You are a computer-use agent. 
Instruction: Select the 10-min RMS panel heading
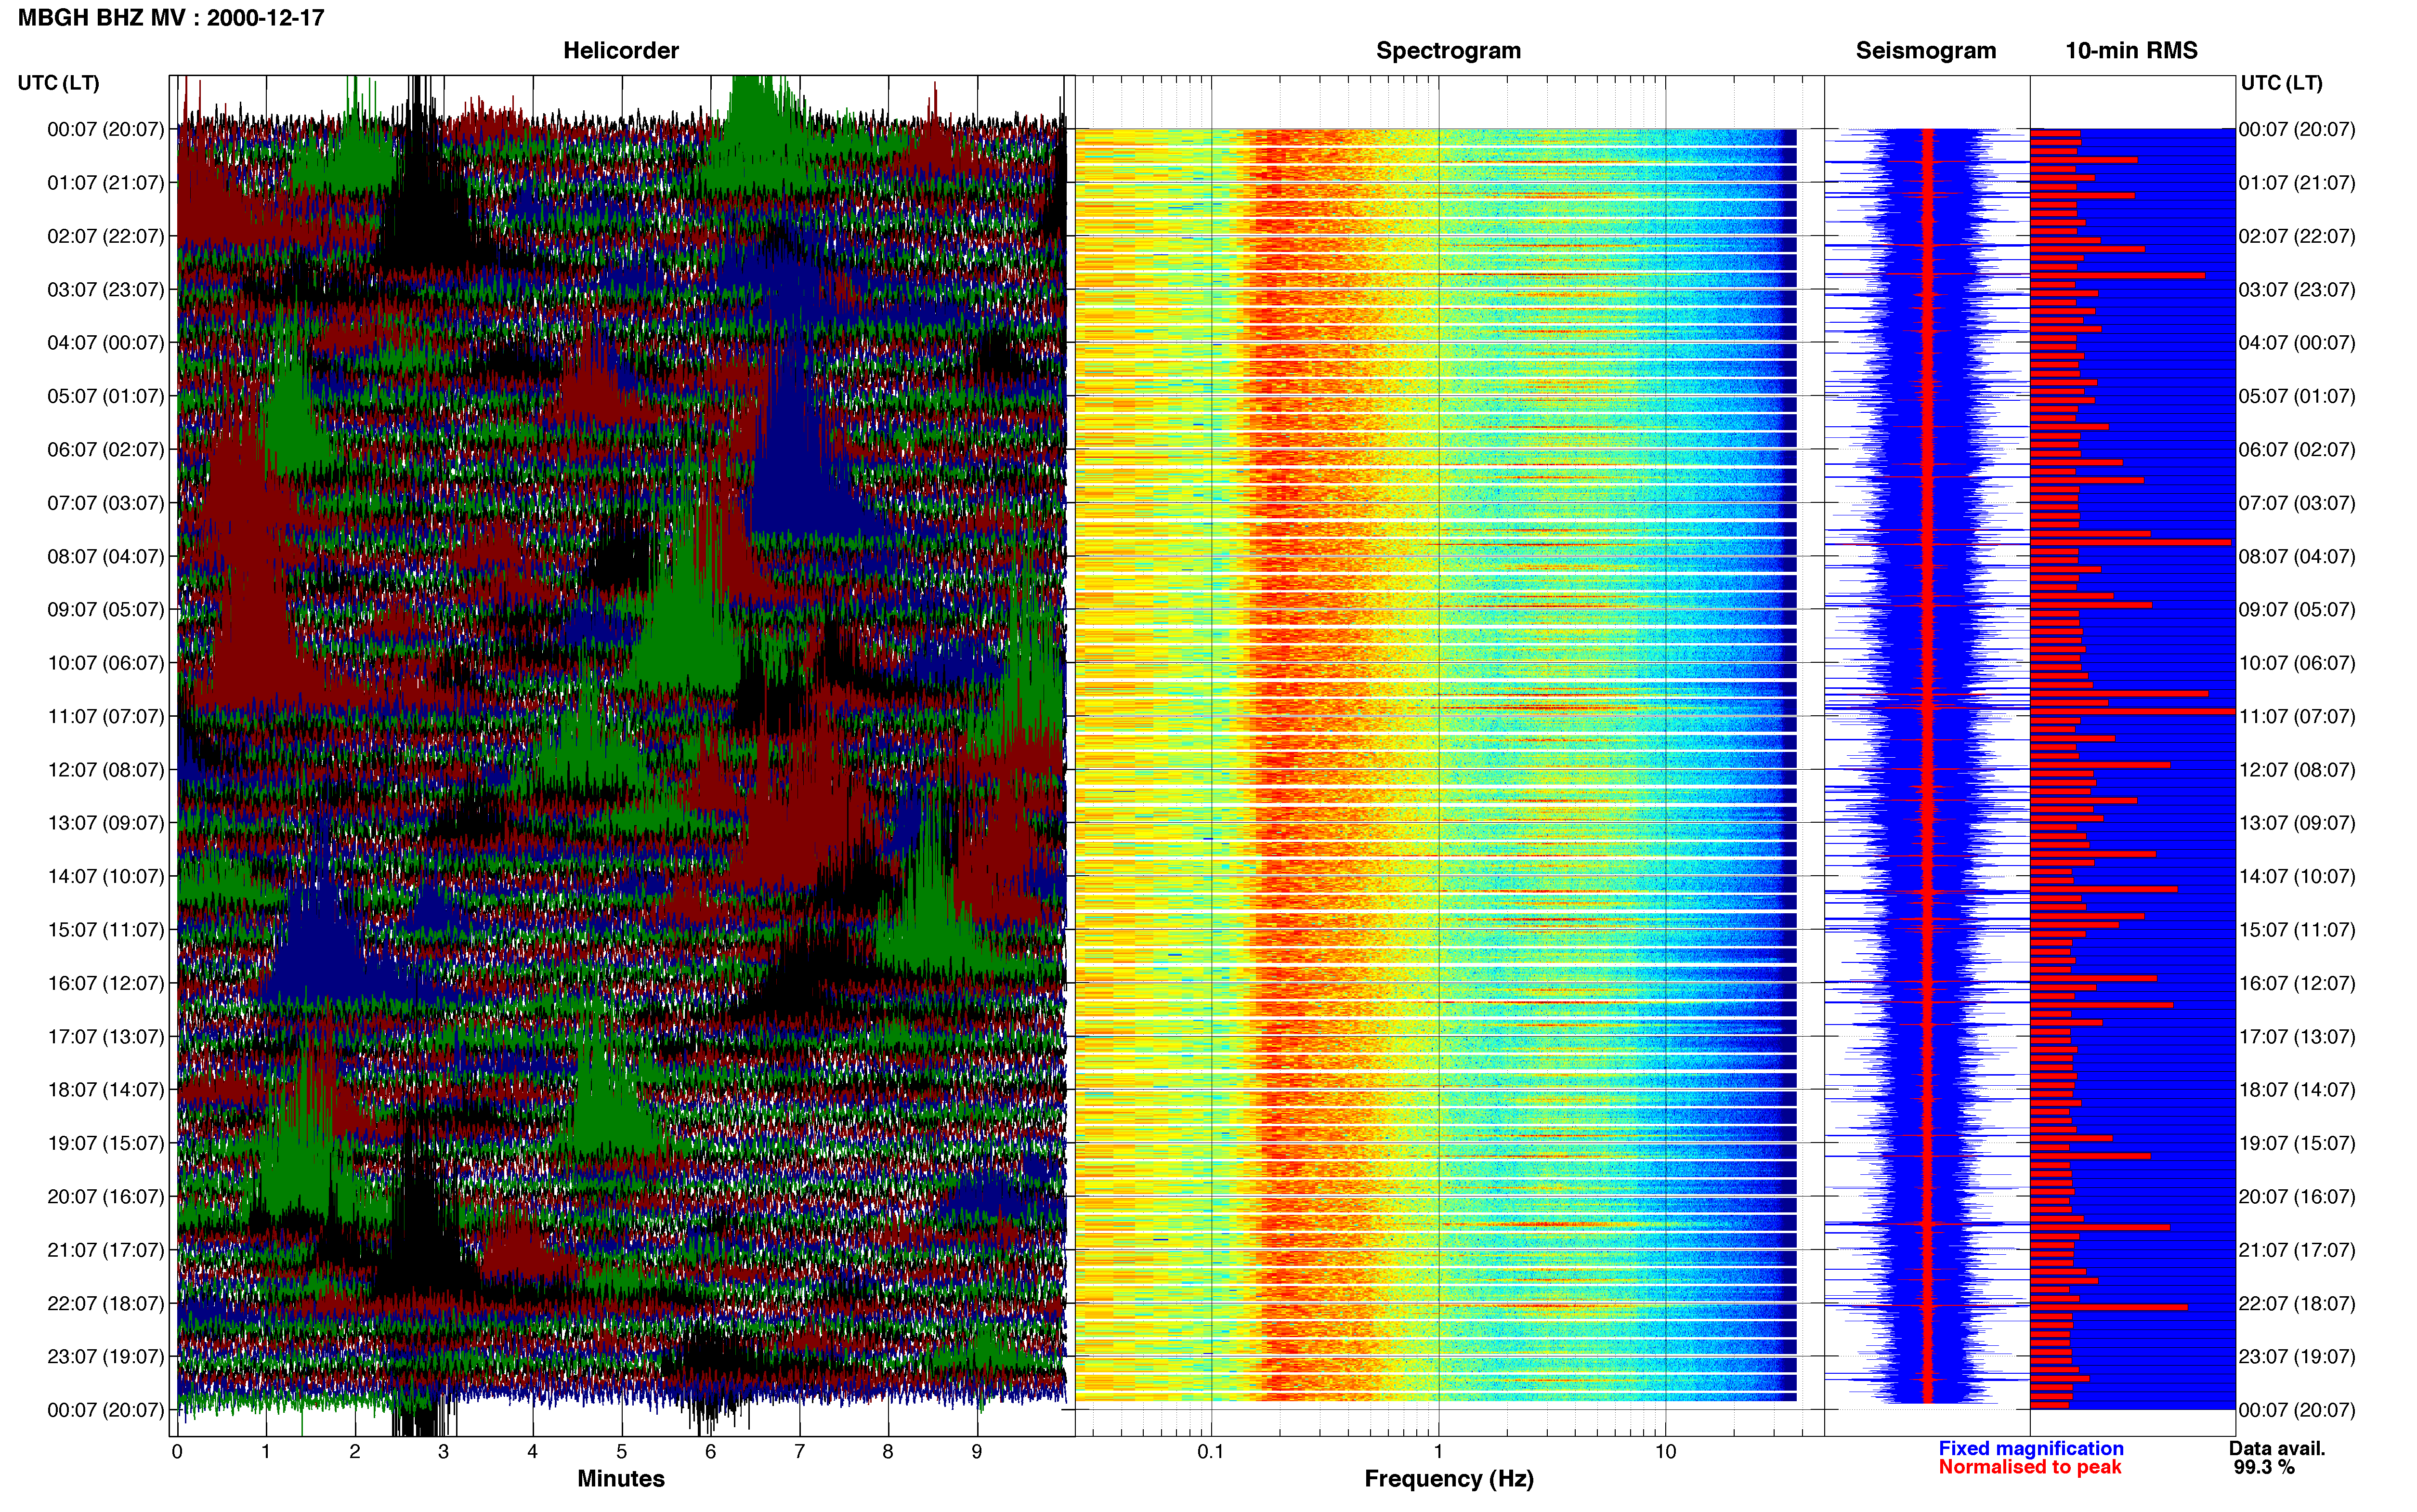(2131, 50)
